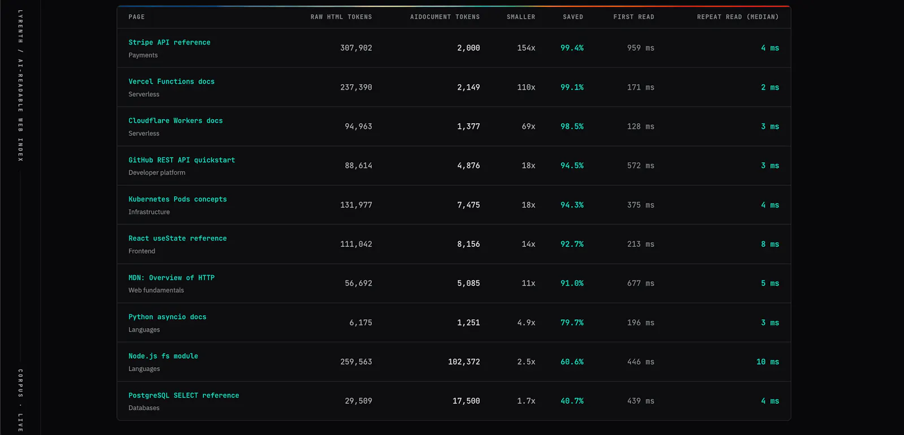Click the REPEAT READ (MEDIAN) column header
Image resolution: width=904 pixels, height=435 pixels.
pyautogui.click(x=738, y=17)
